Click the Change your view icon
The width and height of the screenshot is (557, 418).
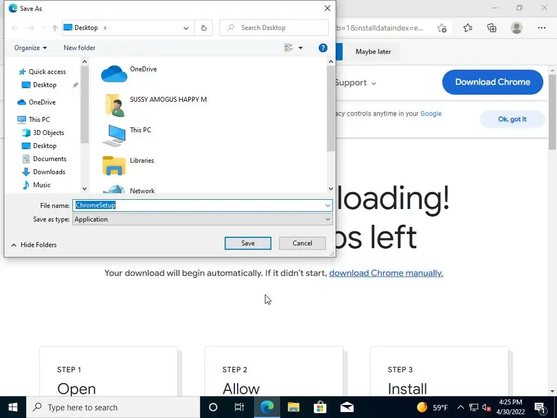(x=288, y=48)
